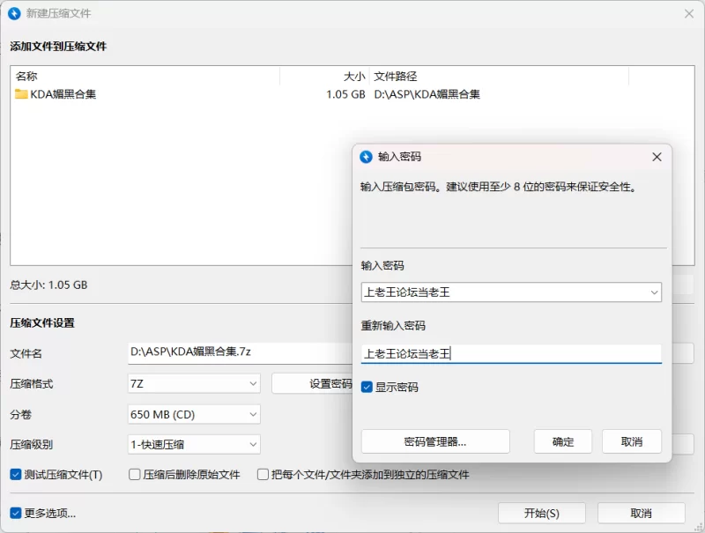Toggle the 更多选项... checkbox
Viewport: 705px width, 533px height.
tap(16, 514)
